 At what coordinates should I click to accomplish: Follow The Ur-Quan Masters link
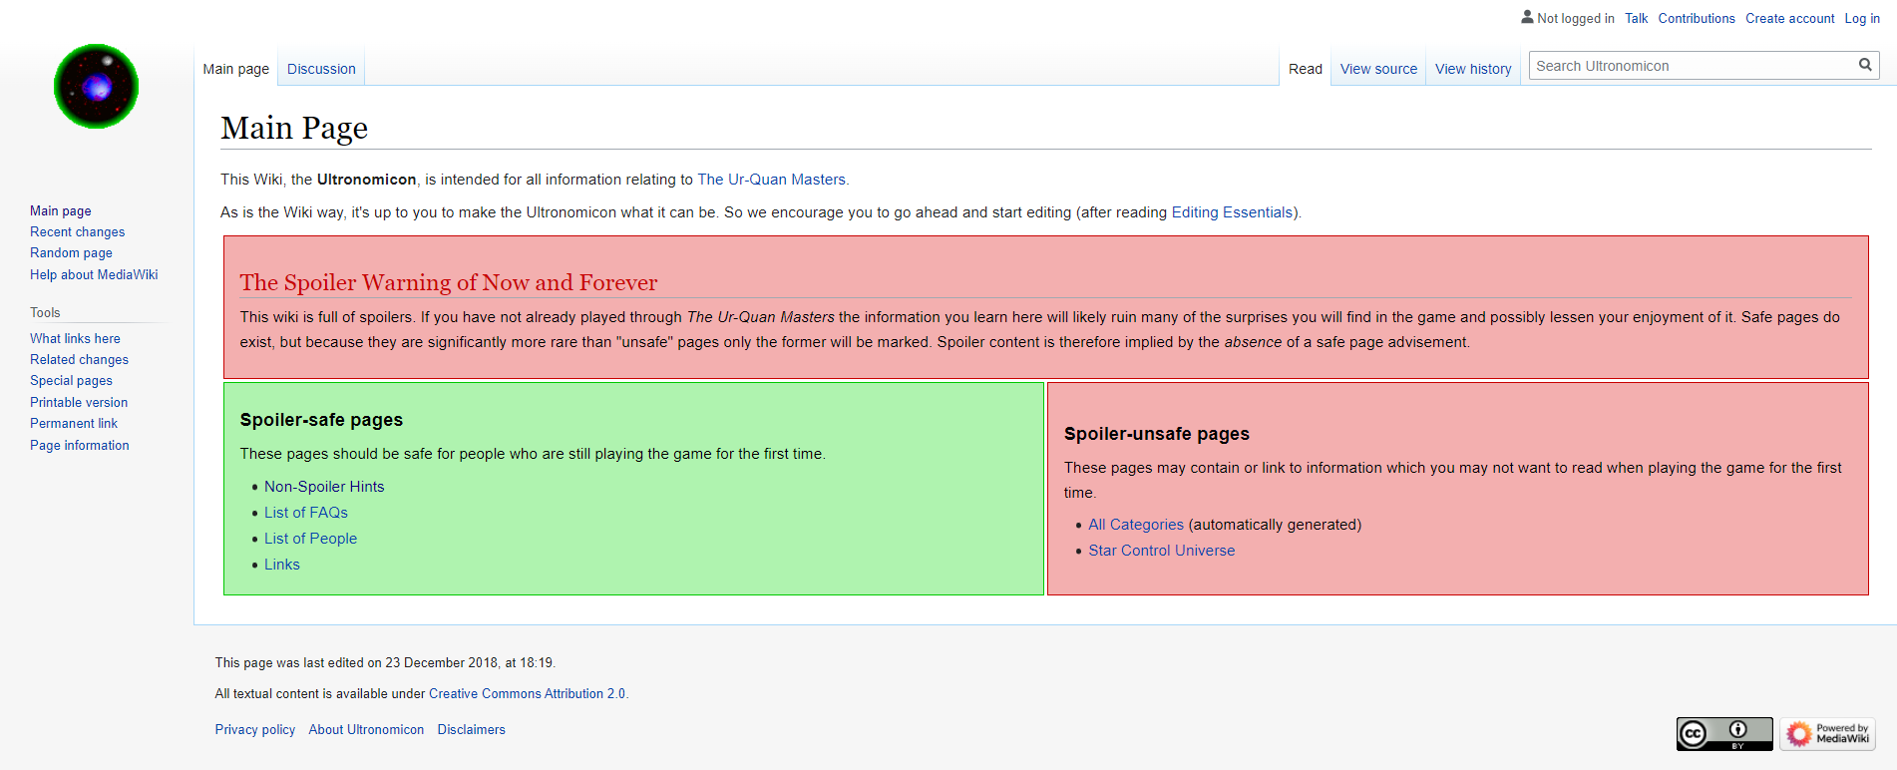772,180
